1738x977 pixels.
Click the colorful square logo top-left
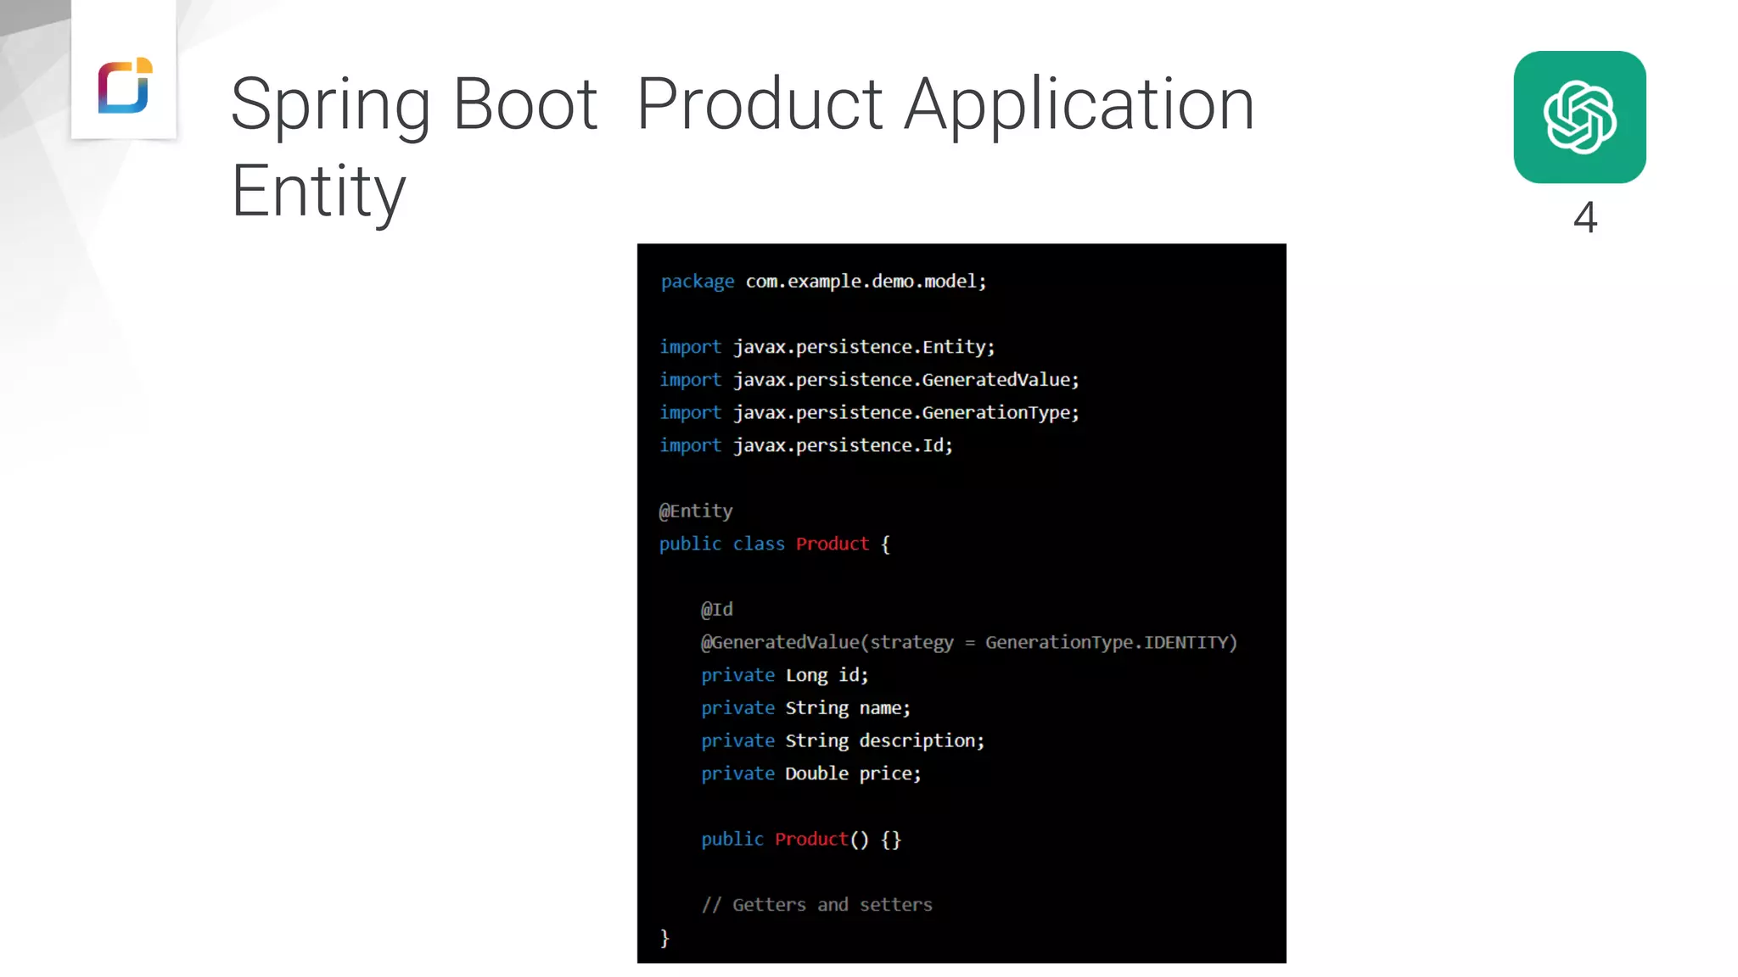pyautogui.click(x=125, y=85)
